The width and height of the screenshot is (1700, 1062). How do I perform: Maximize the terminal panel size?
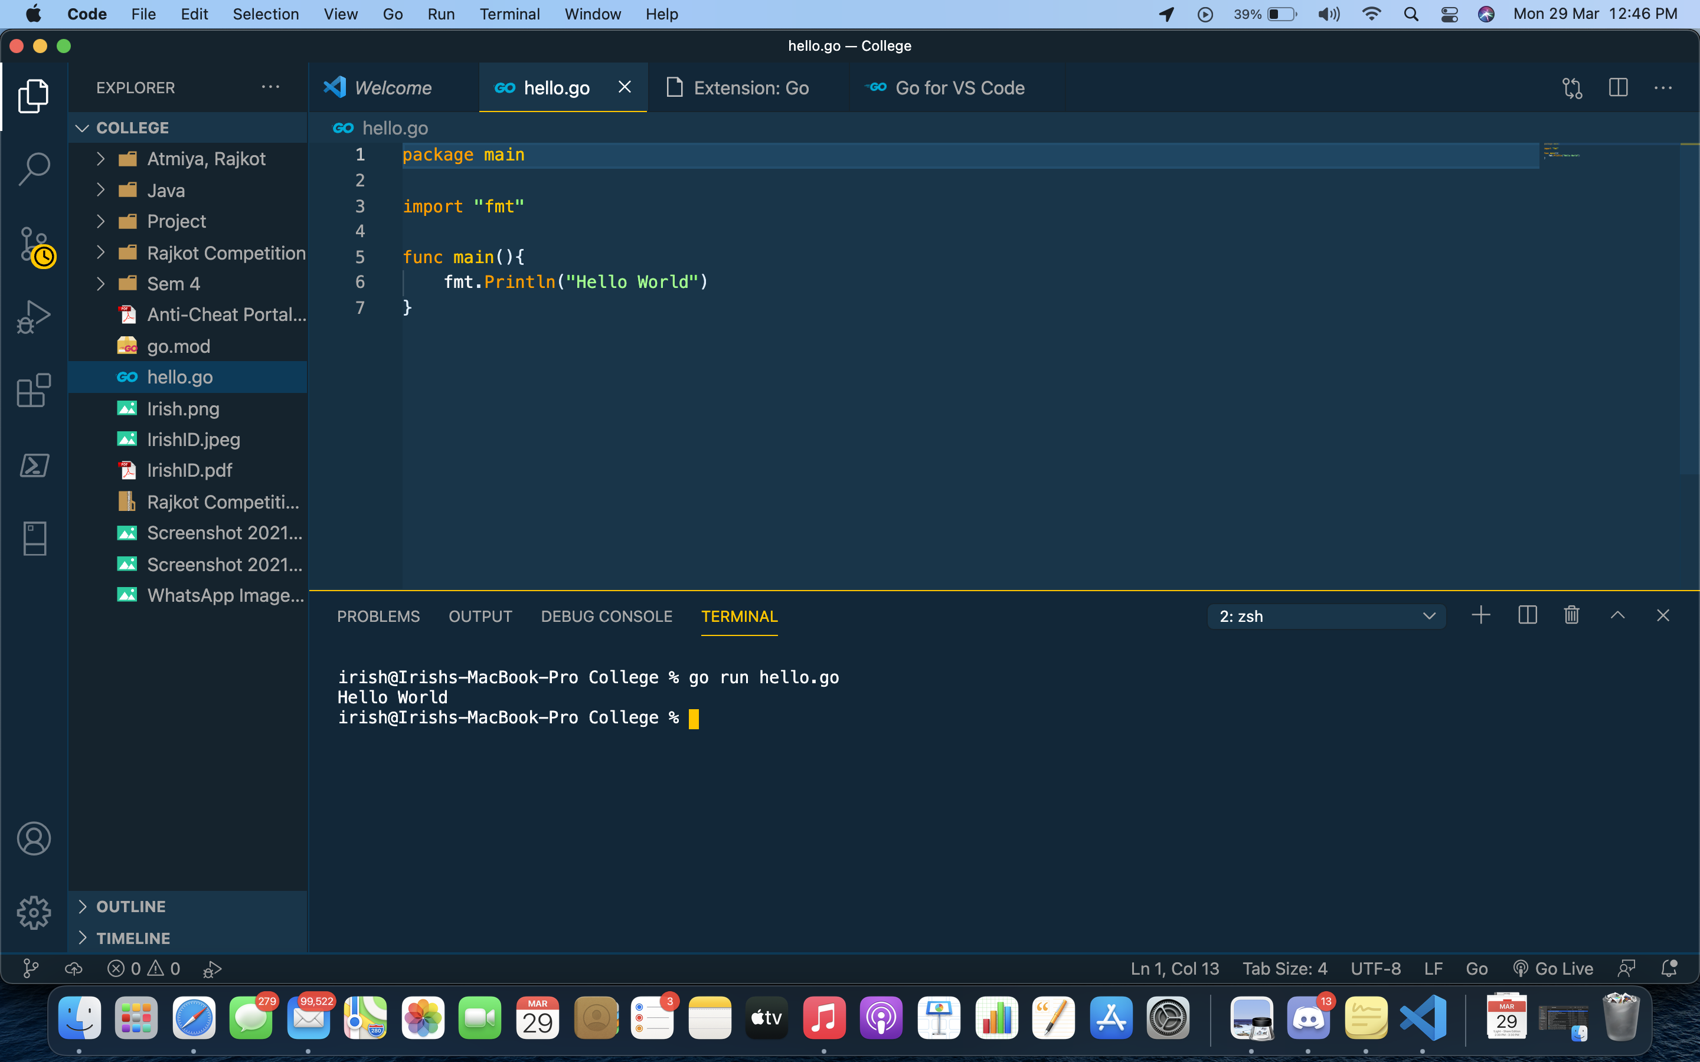[x=1617, y=616]
